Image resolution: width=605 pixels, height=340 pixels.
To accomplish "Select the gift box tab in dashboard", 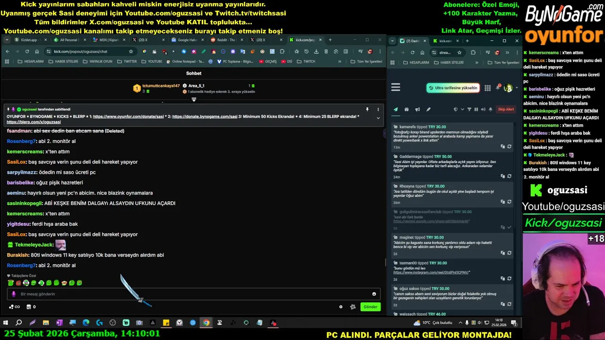I will click(x=406, y=110).
